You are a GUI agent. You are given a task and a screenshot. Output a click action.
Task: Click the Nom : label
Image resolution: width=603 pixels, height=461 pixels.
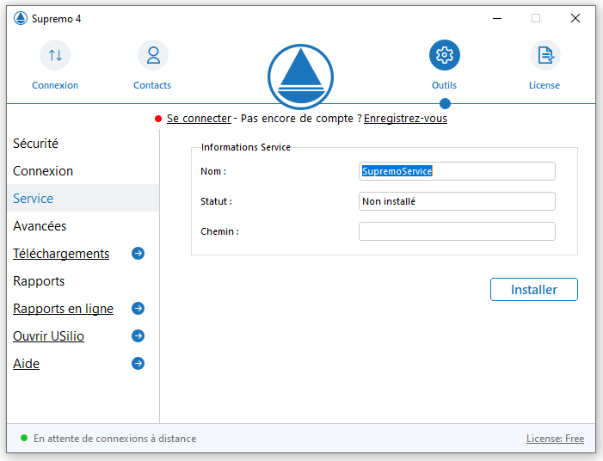213,171
